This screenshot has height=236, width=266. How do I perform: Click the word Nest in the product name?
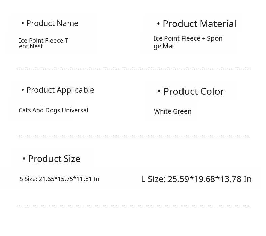pyautogui.click(x=36, y=47)
